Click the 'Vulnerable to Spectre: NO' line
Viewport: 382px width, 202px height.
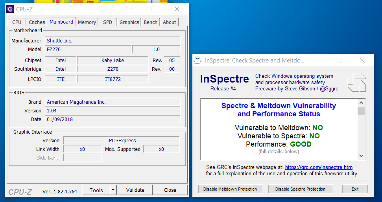pyautogui.click(x=279, y=136)
